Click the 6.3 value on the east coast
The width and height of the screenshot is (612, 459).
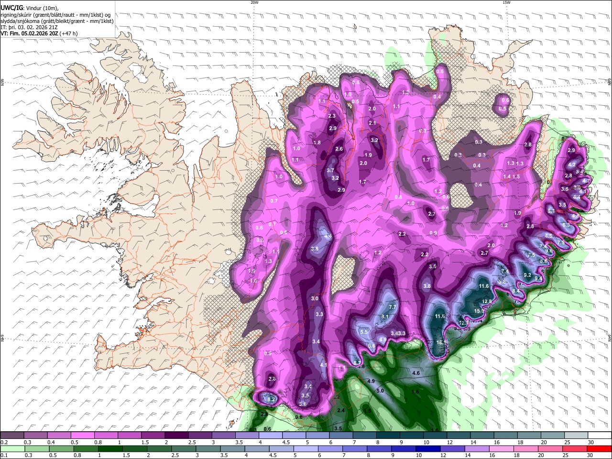pos(566,225)
